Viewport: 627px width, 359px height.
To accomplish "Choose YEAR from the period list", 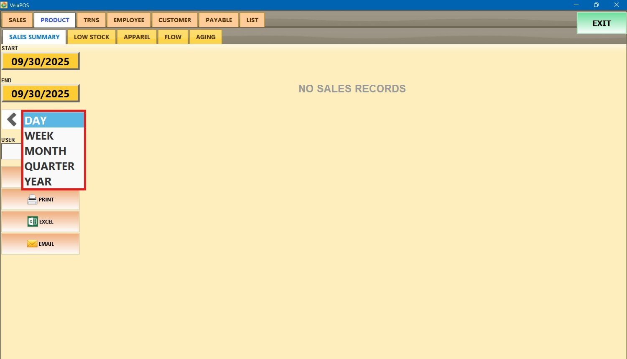I will (x=54, y=181).
